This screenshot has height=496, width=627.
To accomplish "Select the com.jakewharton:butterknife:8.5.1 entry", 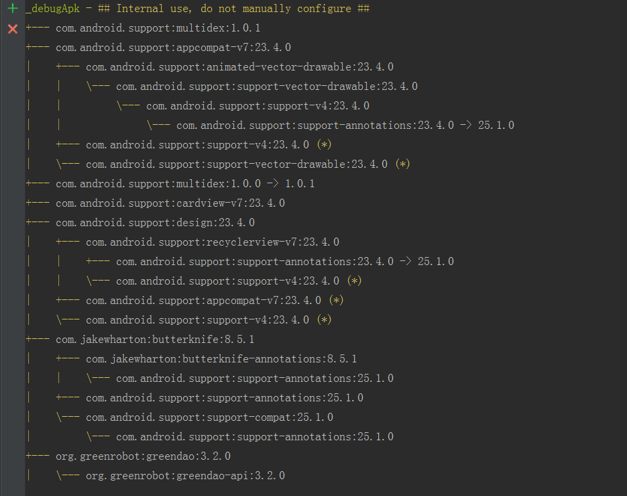I will (155, 339).
